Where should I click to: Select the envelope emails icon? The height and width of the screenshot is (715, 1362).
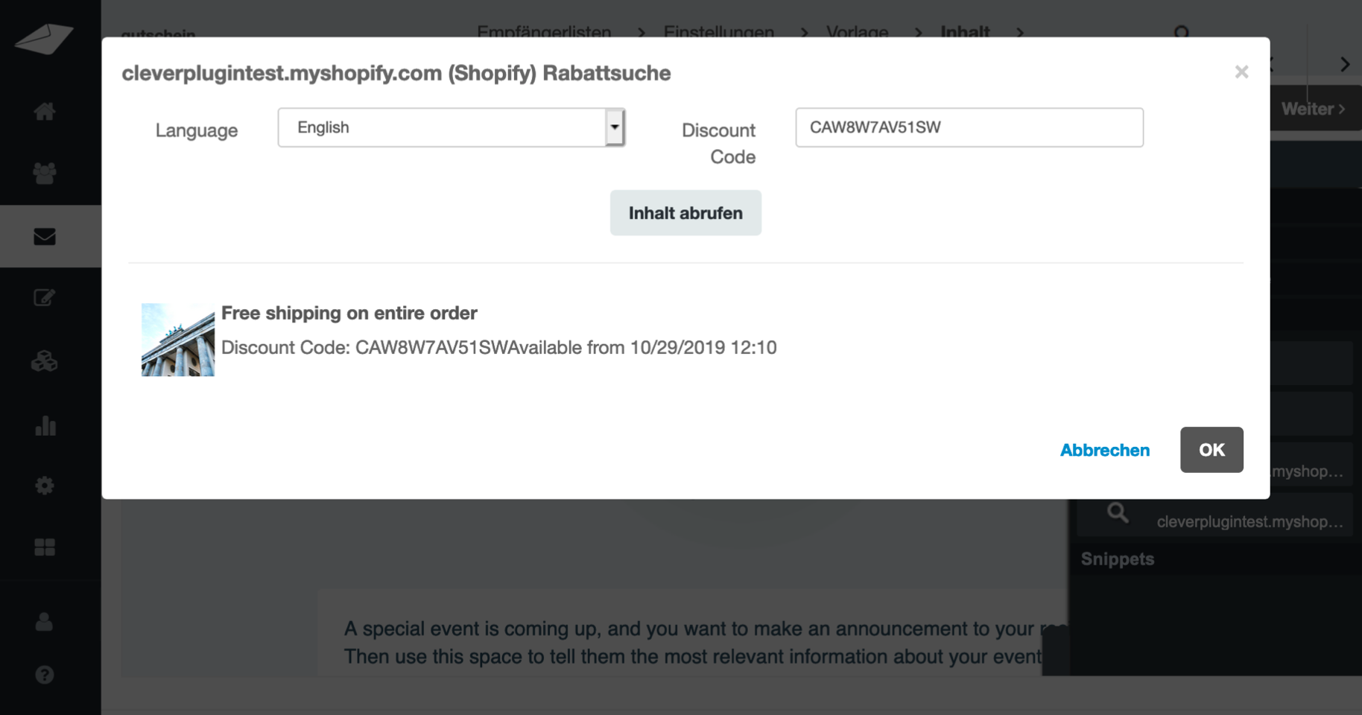(x=45, y=236)
